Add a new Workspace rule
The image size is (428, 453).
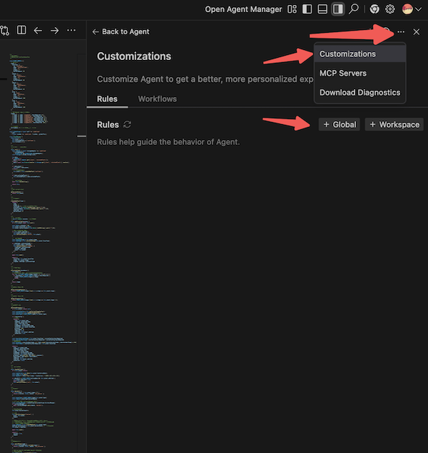click(x=394, y=125)
